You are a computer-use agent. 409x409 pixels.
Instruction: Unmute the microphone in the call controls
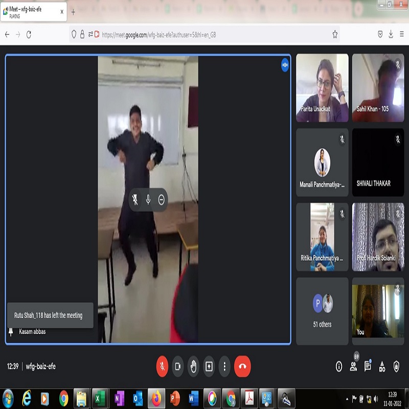coord(162,367)
